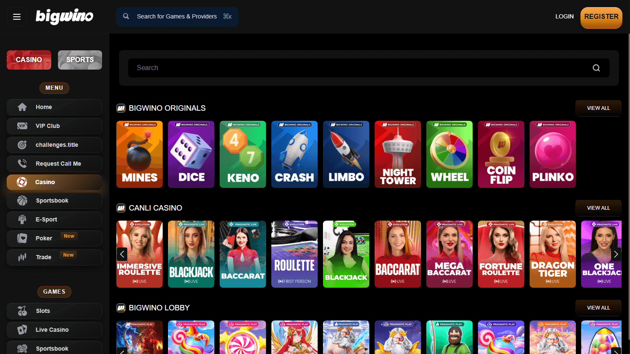This screenshot has width=630, height=354.
Task: Click the REGISTER button
Action: point(601,17)
